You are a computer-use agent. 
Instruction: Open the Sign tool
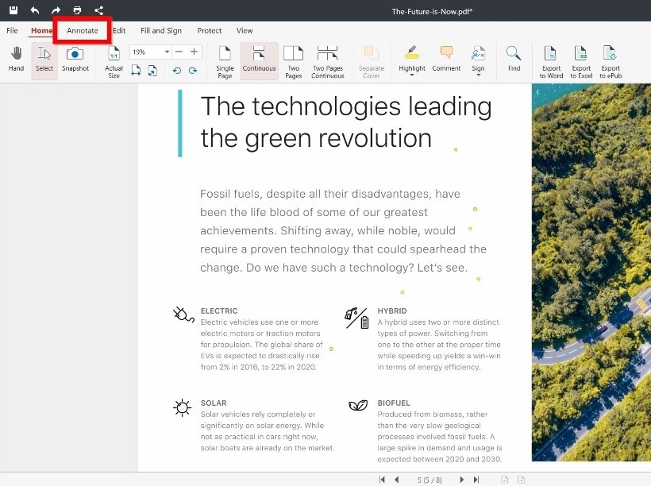point(478,57)
